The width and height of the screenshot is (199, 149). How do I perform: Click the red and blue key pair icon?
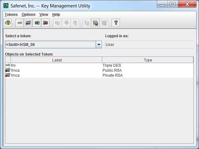point(28,23)
